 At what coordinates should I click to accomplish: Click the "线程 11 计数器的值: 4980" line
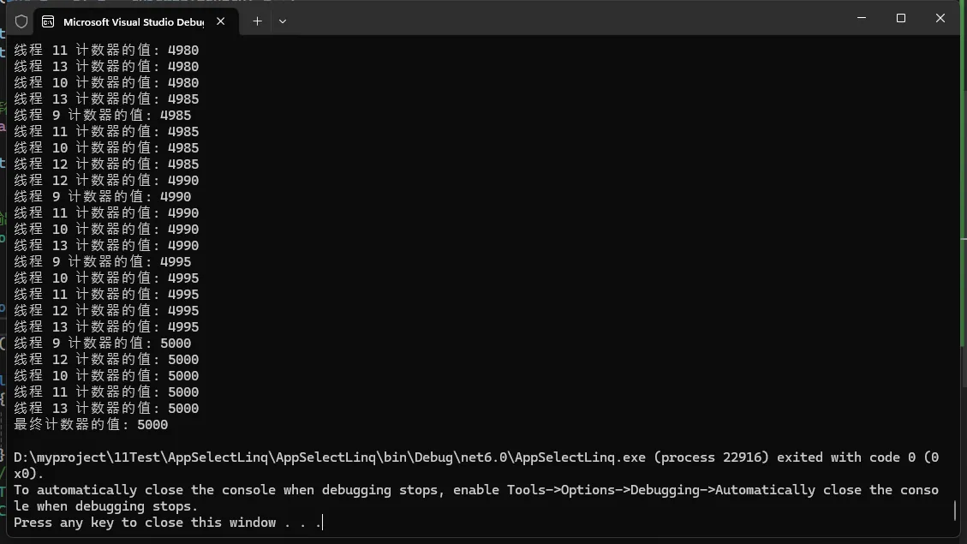coord(106,51)
